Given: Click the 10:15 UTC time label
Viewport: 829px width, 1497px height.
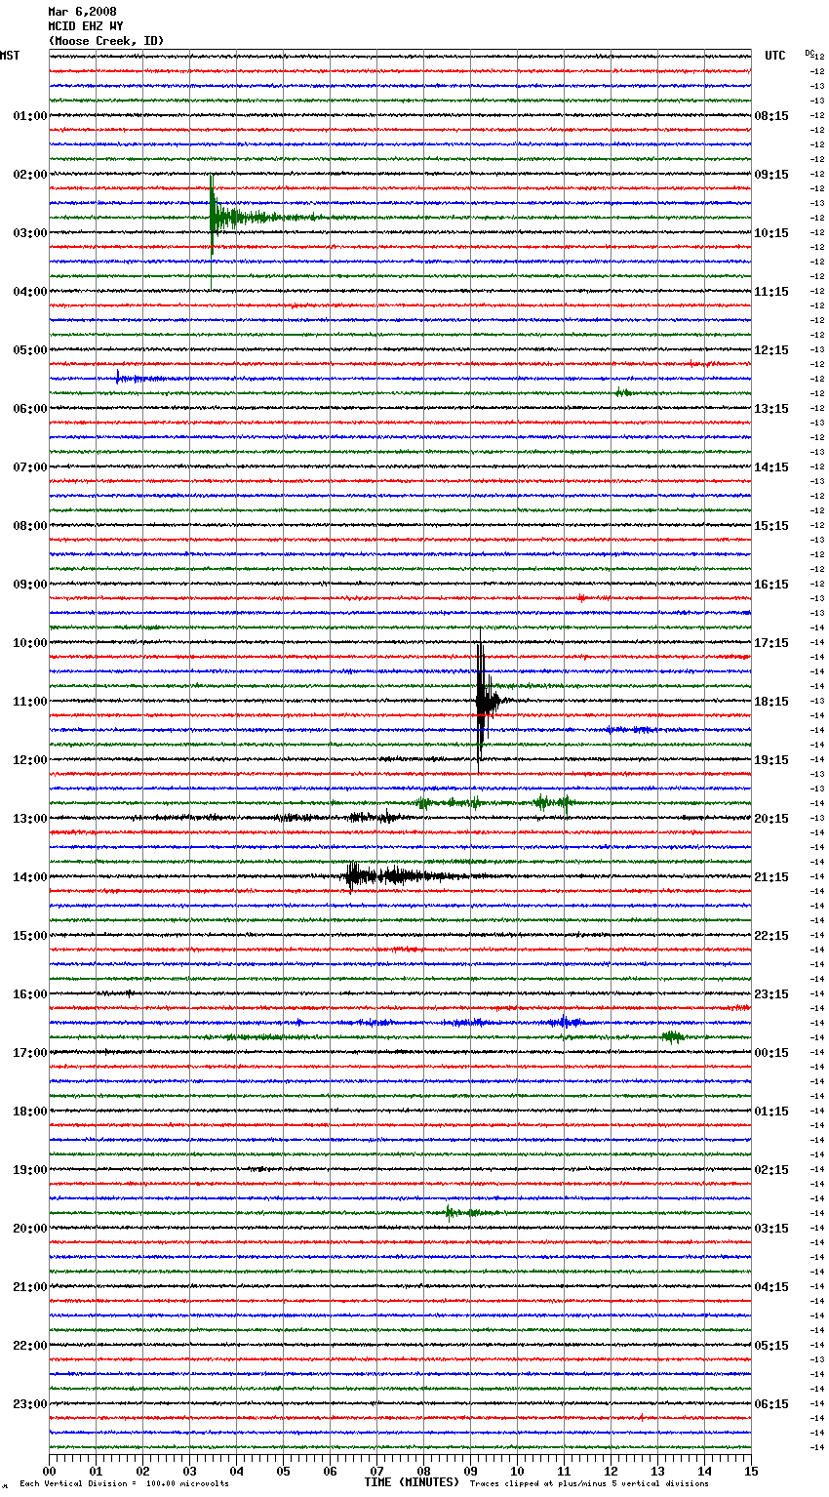Looking at the screenshot, I should pyautogui.click(x=771, y=233).
